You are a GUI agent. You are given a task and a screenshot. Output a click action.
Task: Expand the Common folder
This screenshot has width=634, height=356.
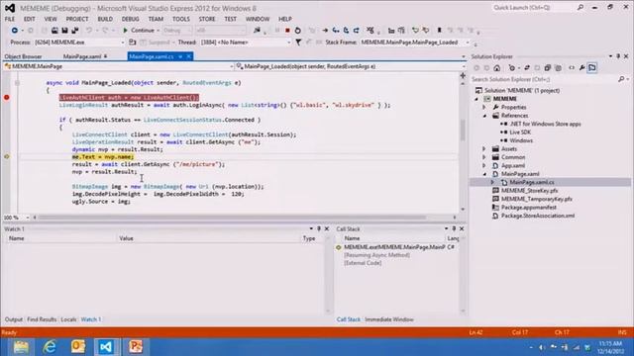coord(484,157)
